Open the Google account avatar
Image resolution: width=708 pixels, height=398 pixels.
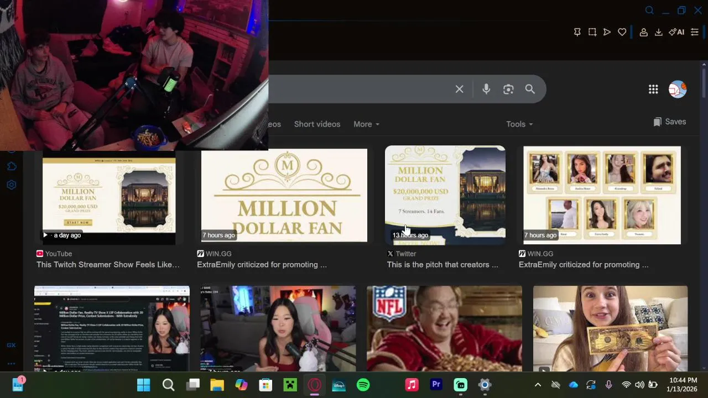click(x=677, y=89)
